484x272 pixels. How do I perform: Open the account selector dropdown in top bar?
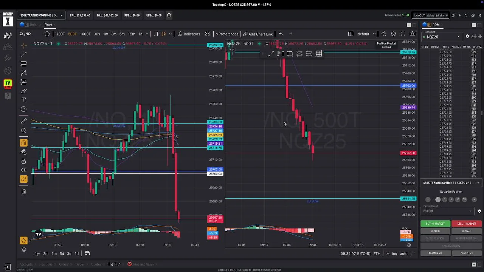[x=42, y=15]
